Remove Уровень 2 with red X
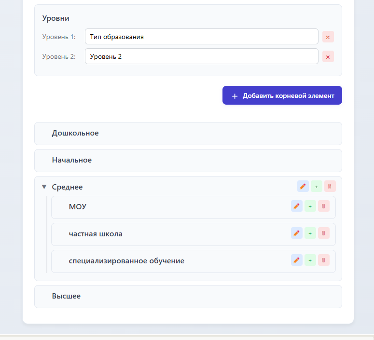The image size is (374, 340). [x=328, y=57]
